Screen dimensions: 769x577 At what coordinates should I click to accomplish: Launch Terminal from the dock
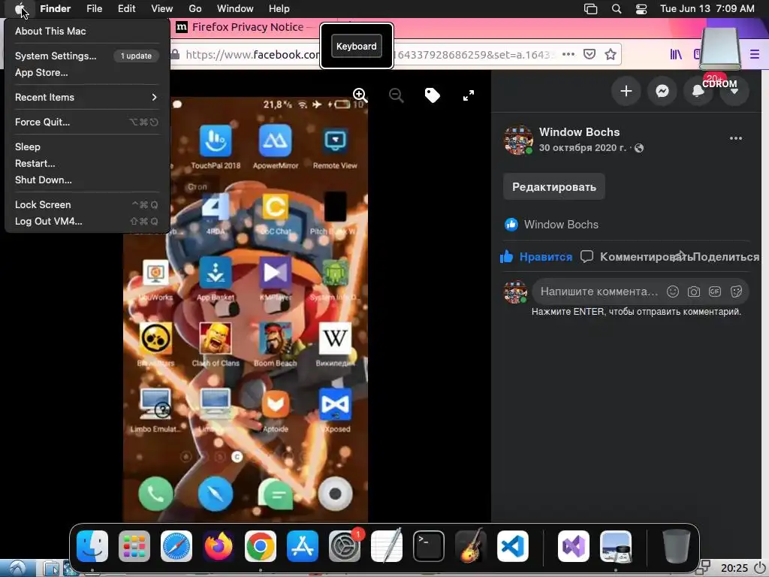(x=429, y=546)
